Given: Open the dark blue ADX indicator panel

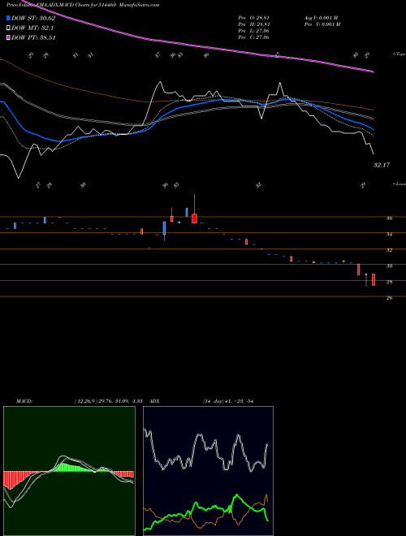Looking at the screenshot, I should tap(208, 471).
